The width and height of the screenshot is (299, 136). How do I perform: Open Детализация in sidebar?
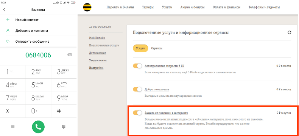[97, 53]
